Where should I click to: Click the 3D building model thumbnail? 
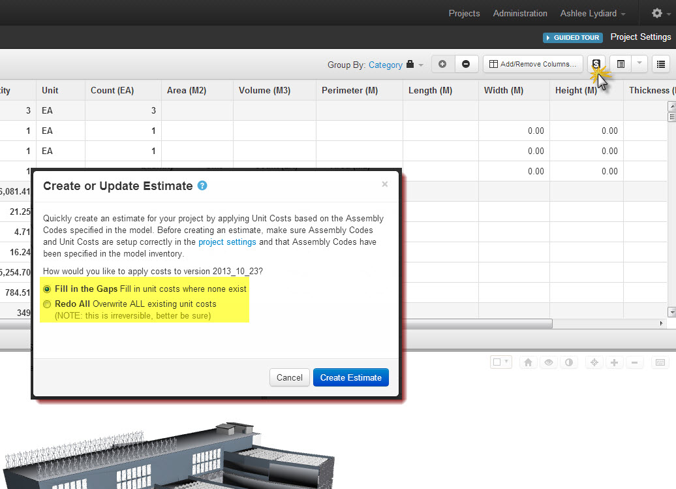168,457
